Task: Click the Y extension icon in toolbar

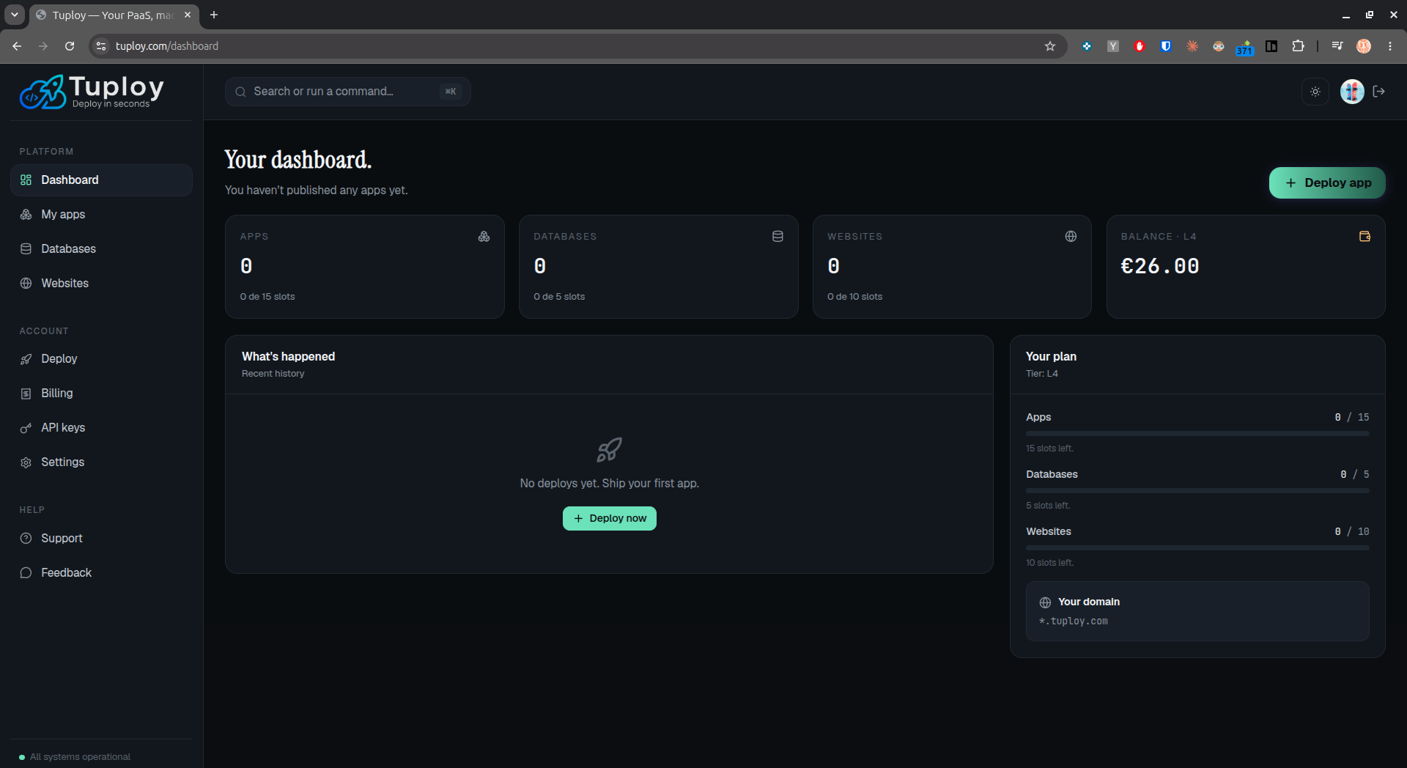Action: pos(1113,46)
